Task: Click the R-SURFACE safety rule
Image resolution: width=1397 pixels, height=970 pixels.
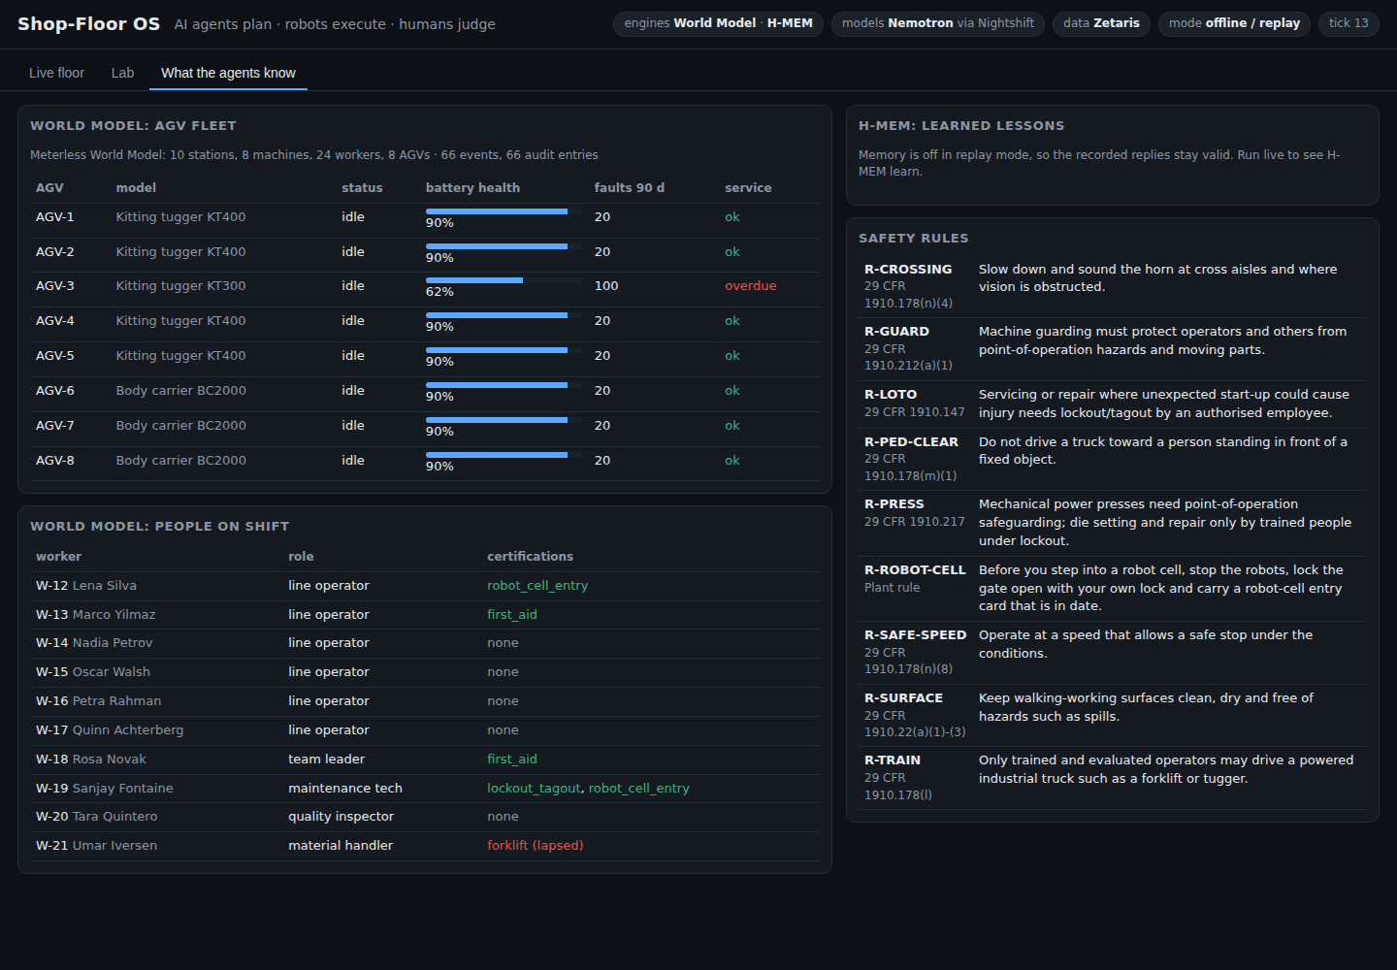Action: click(x=1113, y=716)
